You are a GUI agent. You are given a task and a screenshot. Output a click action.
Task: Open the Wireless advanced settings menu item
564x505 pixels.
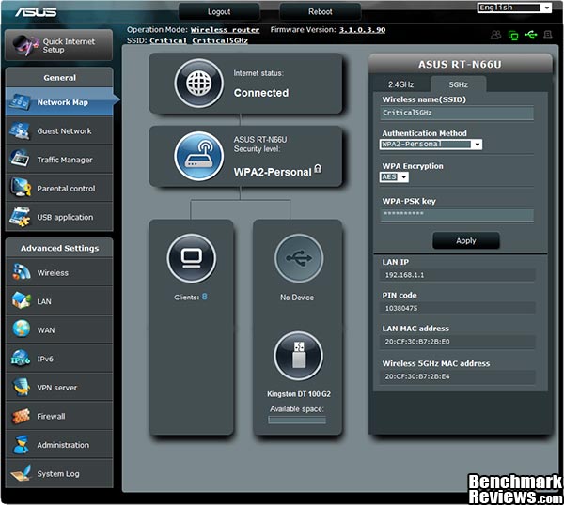[x=59, y=272]
